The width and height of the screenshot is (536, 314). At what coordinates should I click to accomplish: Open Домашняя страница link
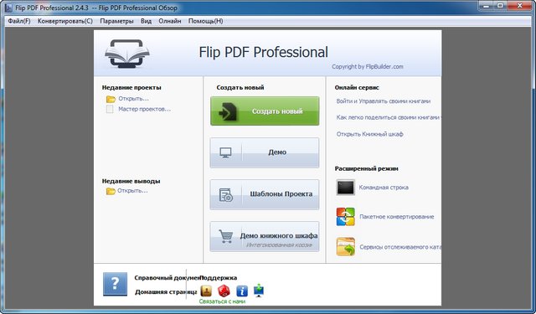166,292
